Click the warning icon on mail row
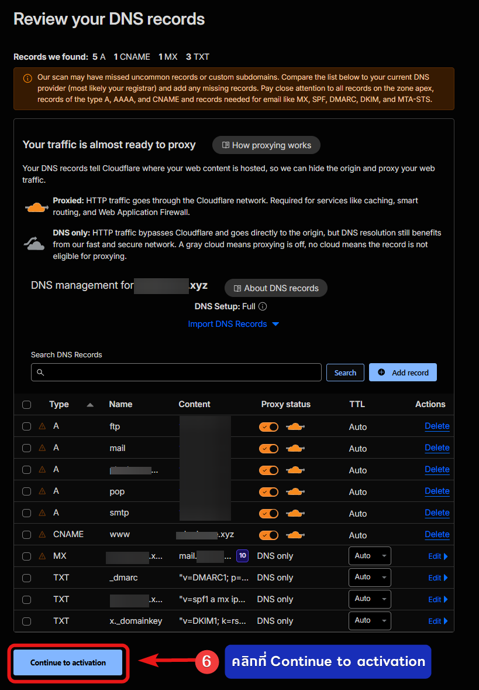479x690 pixels. pos(42,448)
